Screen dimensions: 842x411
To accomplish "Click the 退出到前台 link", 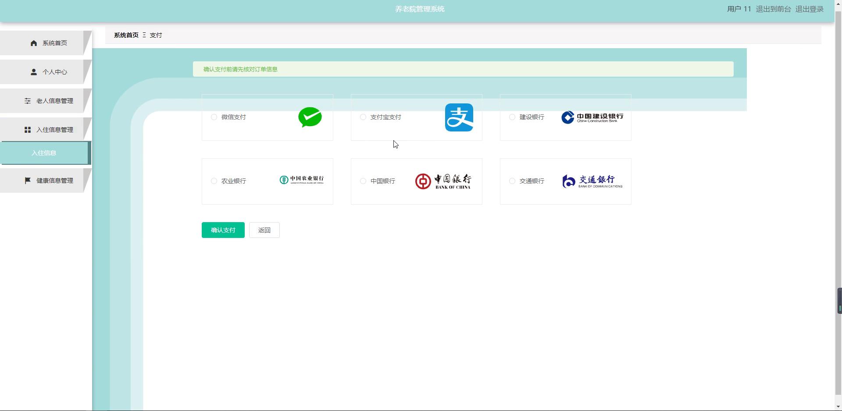I will click(773, 9).
